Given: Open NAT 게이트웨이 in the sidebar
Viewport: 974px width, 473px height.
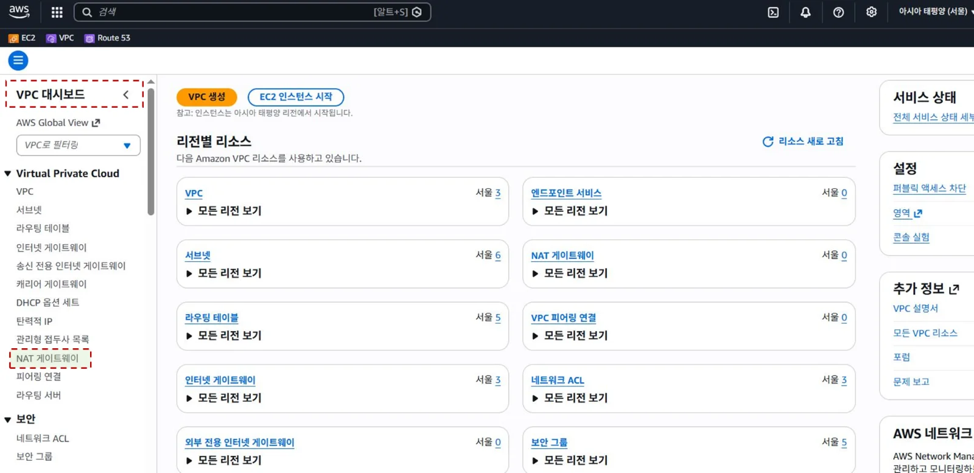Looking at the screenshot, I should [47, 358].
